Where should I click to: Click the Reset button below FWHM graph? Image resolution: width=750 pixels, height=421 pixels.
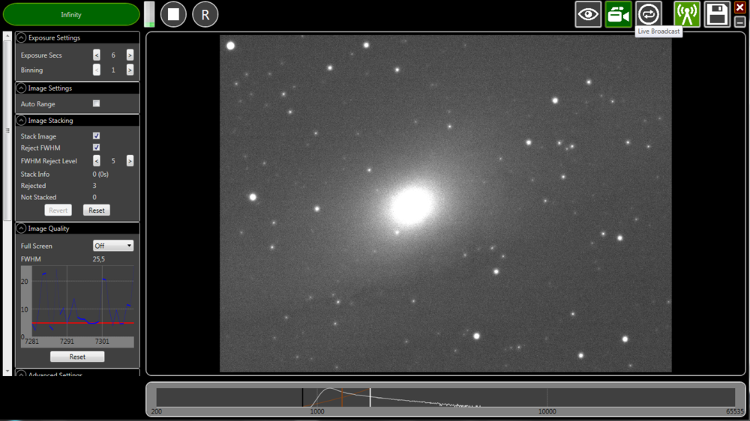(77, 357)
